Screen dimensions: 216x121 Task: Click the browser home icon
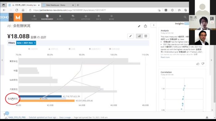point(23,10)
